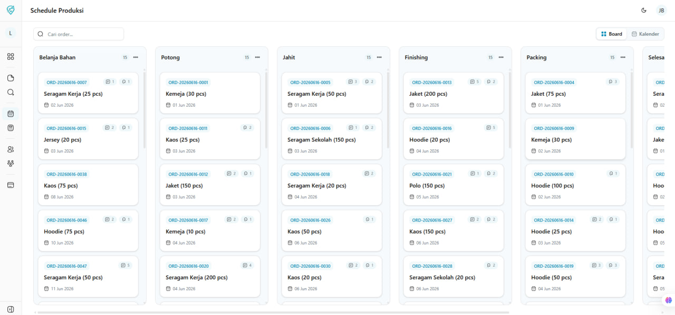Open the pie chart report icon in sidebar
The width and height of the screenshot is (675, 315).
coord(11,78)
